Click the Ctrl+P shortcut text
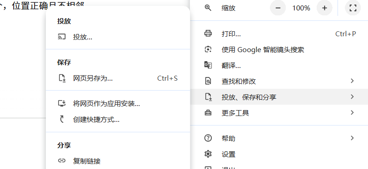368x169 pixels. pyautogui.click(x=345, y=34)
